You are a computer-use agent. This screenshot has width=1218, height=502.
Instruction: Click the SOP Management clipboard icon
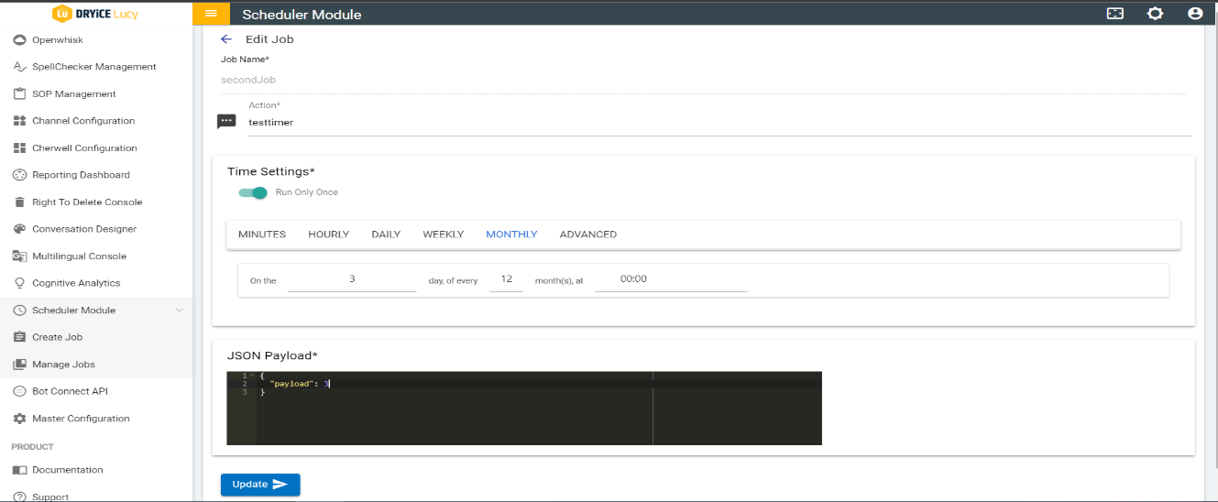[19, 93]
